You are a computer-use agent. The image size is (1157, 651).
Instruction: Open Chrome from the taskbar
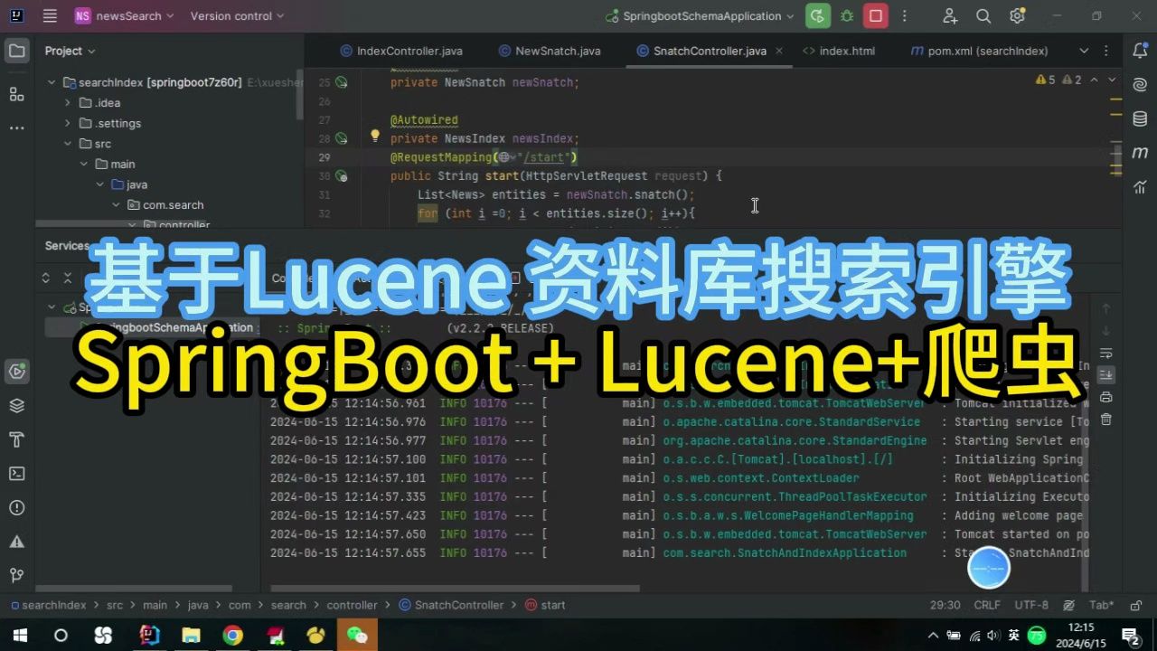pos(233,636)
